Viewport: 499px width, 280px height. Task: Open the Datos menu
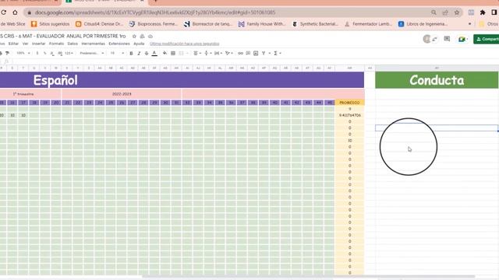click(x=73, y=44)
